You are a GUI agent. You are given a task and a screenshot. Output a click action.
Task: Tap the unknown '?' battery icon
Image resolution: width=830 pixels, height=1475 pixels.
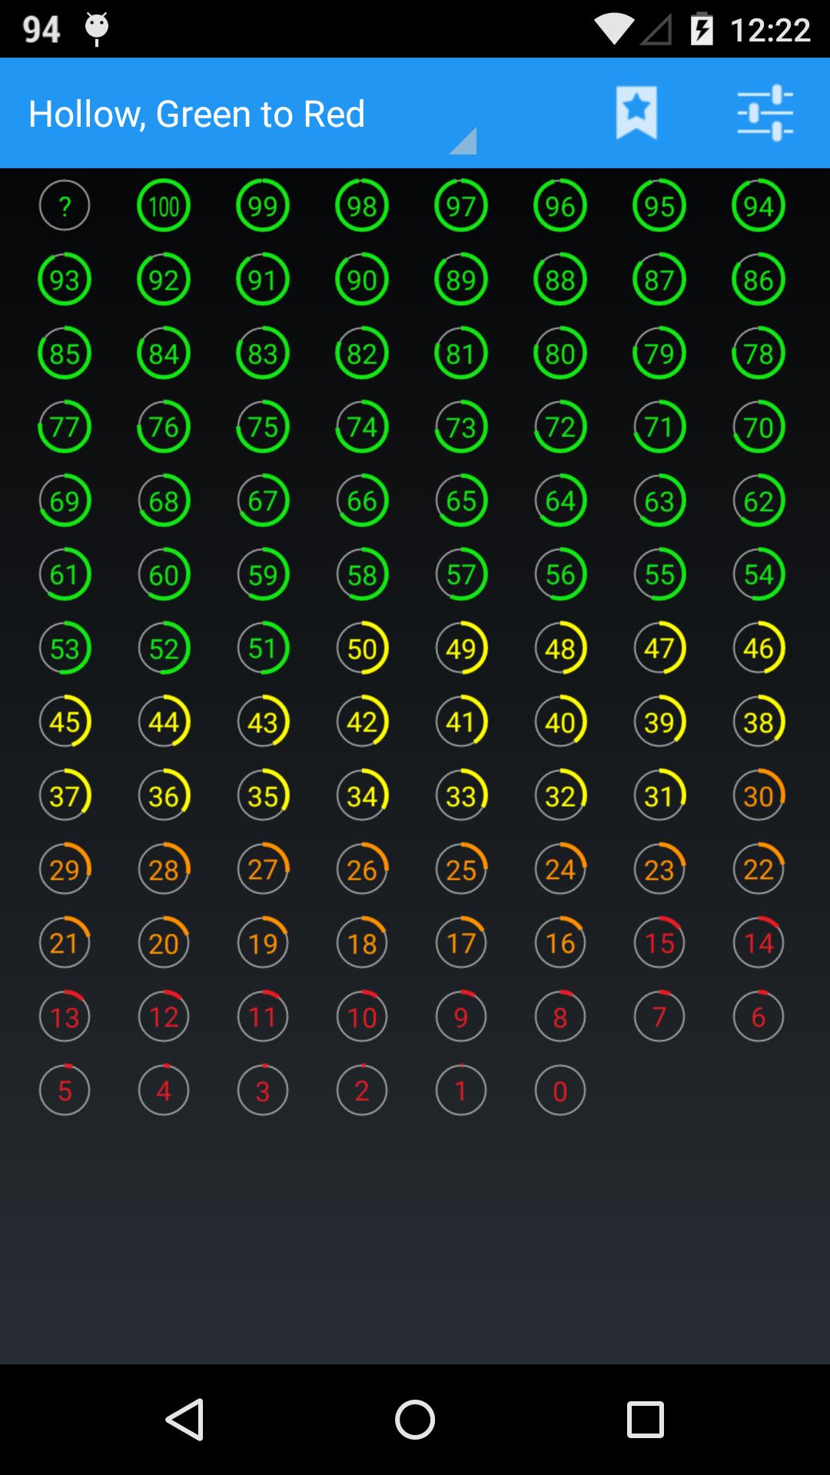(x=65, y=206)
